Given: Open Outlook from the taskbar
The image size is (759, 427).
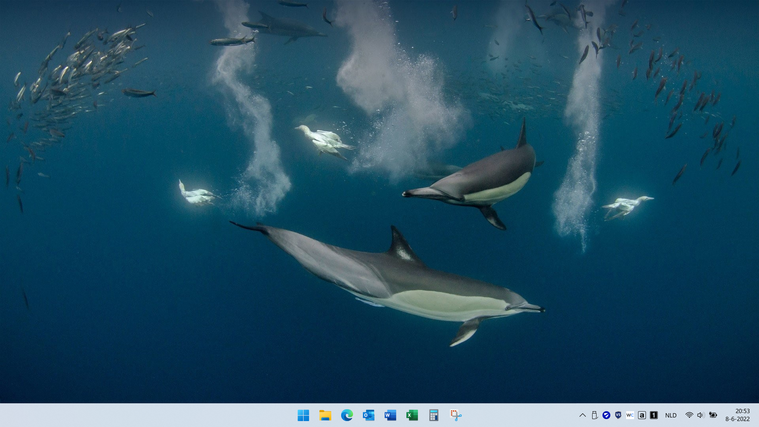Looking at the screenshot, I should 368,415.
